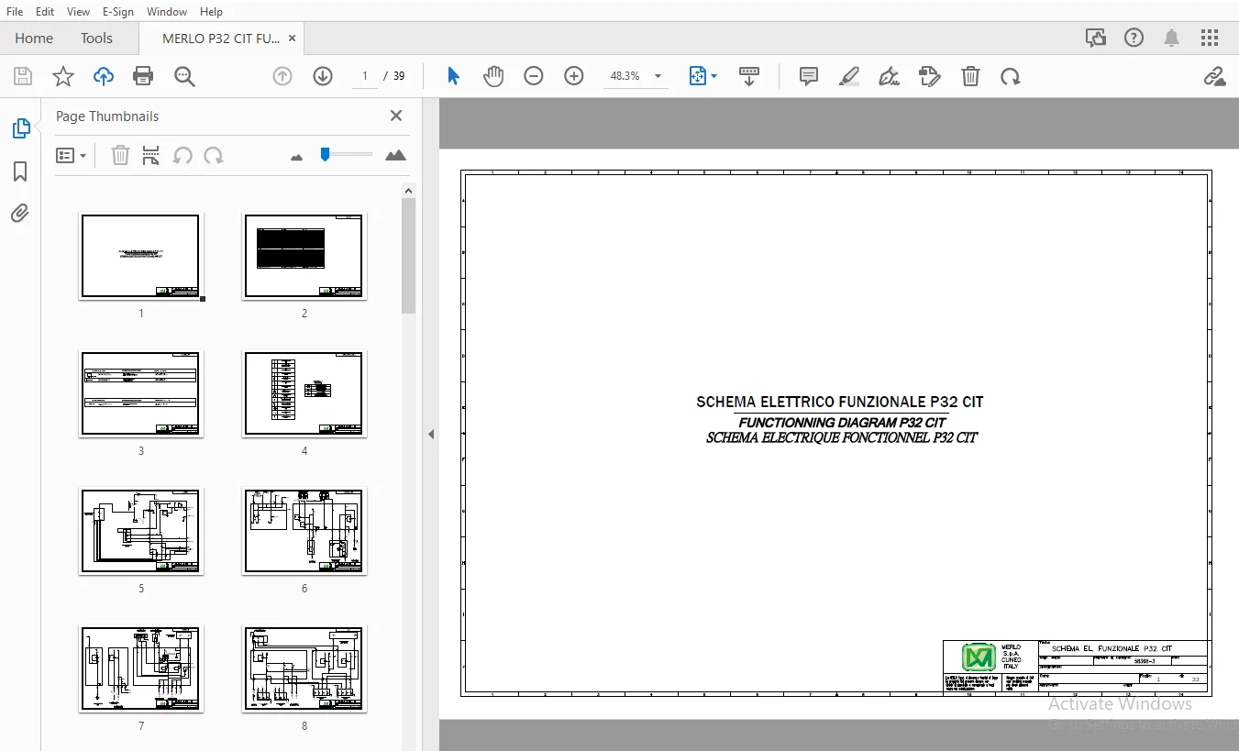Select page 6 thumbnail
Screen dimensions: 1239x751
pos(304,531)
